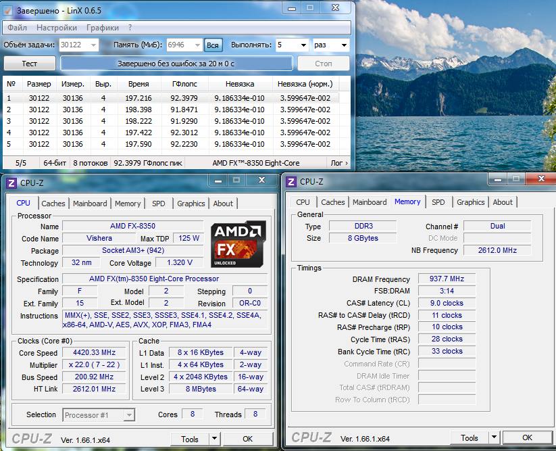
Task: Click the Core Speed value 4420.33 MHz
Action: pyautogui.click(x=95, y=353)
